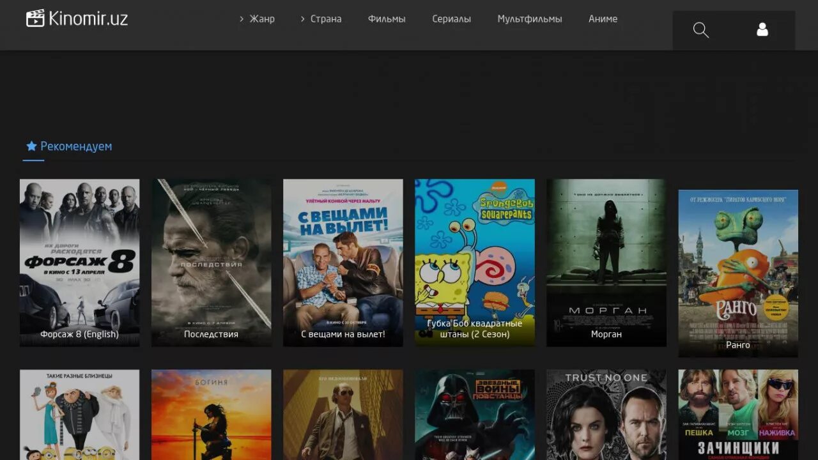Click the Последствия title caption
The height and width of the screenshot is (460, 818).
(212, 334)
